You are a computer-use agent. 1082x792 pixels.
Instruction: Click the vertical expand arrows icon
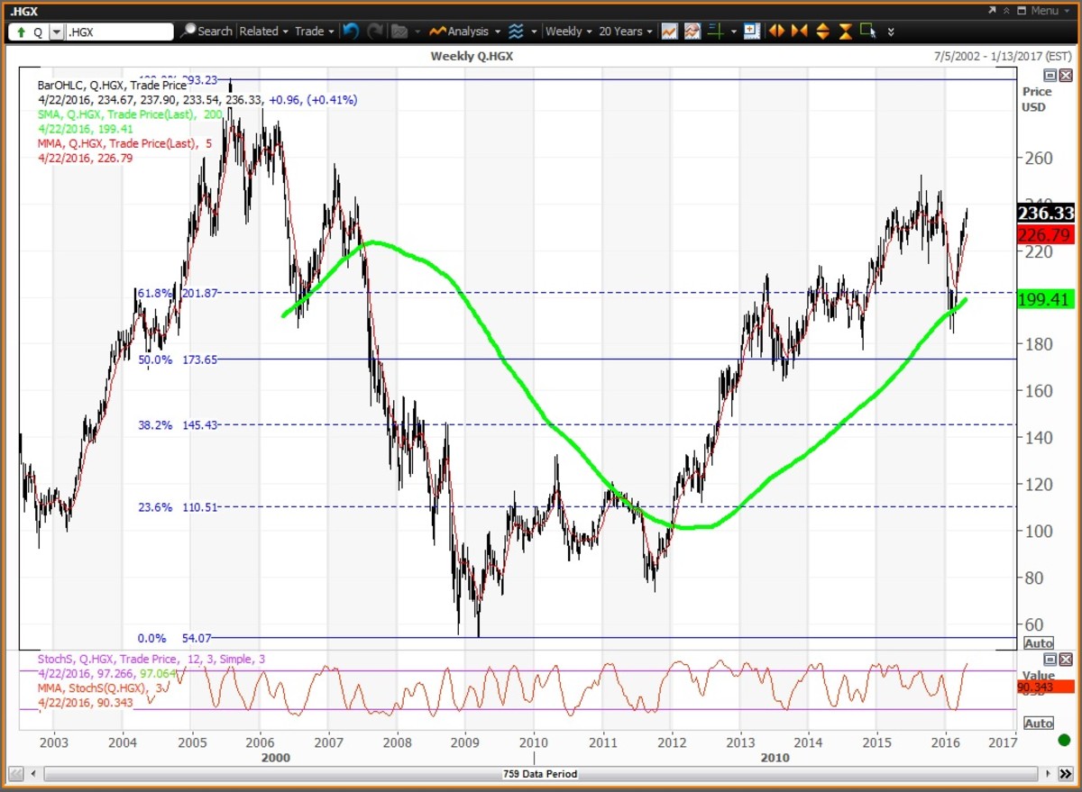tap(821, 32)
